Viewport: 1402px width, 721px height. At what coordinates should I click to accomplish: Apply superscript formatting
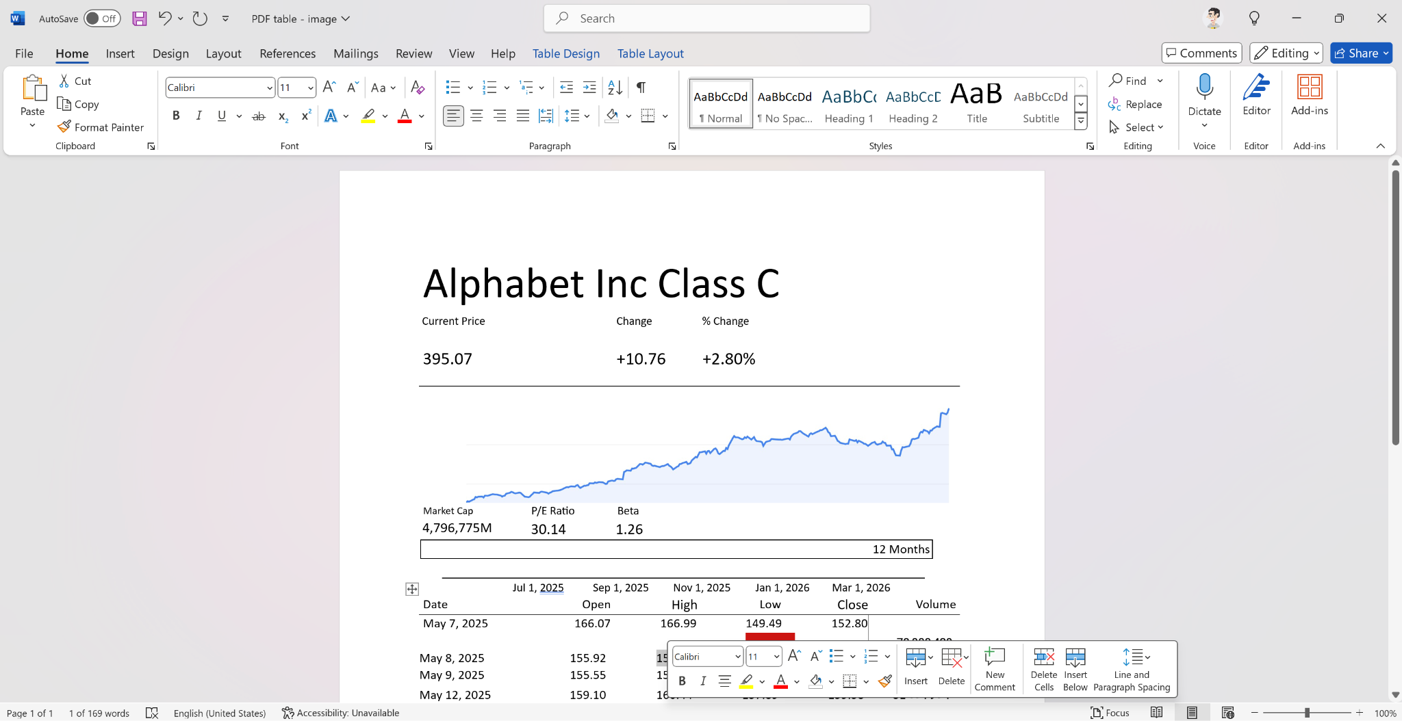click(x=306, y=116)
